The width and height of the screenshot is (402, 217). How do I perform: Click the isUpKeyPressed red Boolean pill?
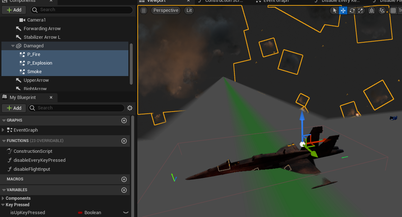point(80,213)
